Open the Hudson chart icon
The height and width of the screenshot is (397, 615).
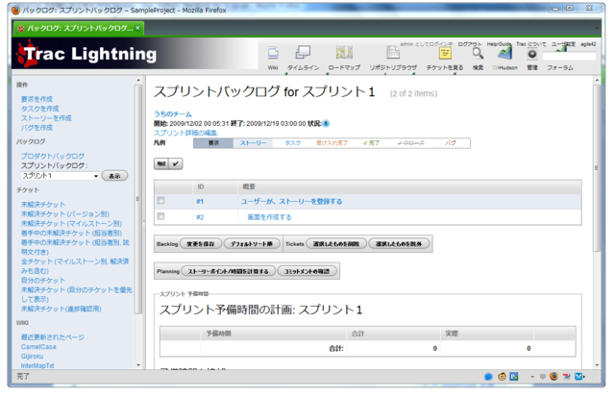505,54
